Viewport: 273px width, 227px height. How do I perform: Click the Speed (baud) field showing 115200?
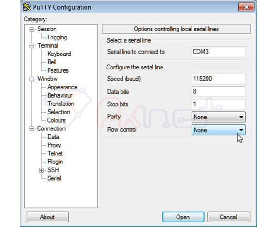tap(218, 79)
